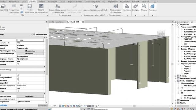Click the Изменить тип icon button
The height and width of the screenshot is (110, 196).
point(40,35)
